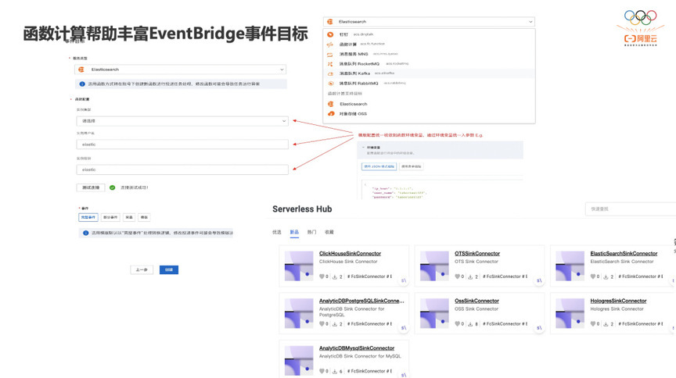Open the OssSinkConnector link
The height and width of the screenshot is (378, 676).
click(476, 301)
